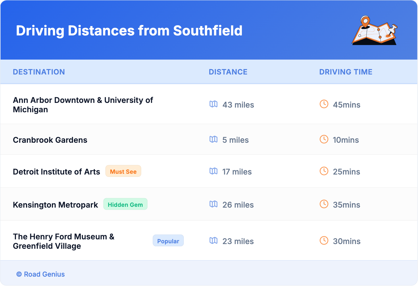The height and width of the screenshot is (286, 418).
Task: Click the Destination column header
Action: tap(39, 72)
